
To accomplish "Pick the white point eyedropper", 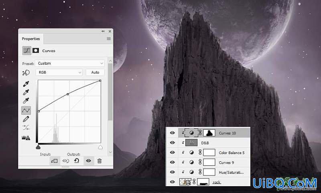I will (26, 101).
